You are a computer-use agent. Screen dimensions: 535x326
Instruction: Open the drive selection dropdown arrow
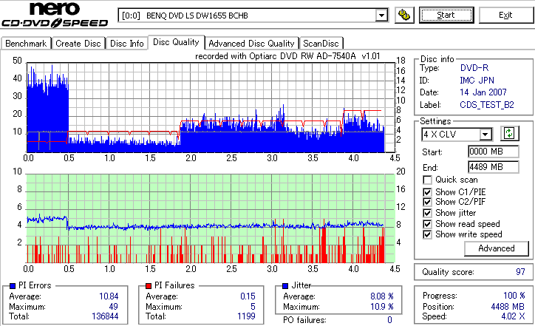pos(381,16)
